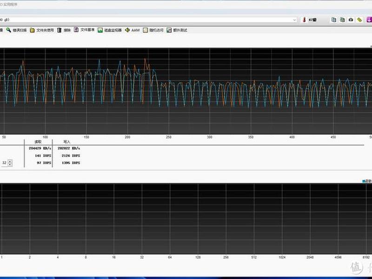Click the 47 degree temperature reading
Screen dimensions: 372x279
tap(312, 20)
